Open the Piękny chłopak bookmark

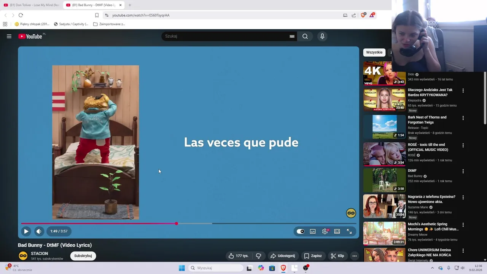point(32,24)
